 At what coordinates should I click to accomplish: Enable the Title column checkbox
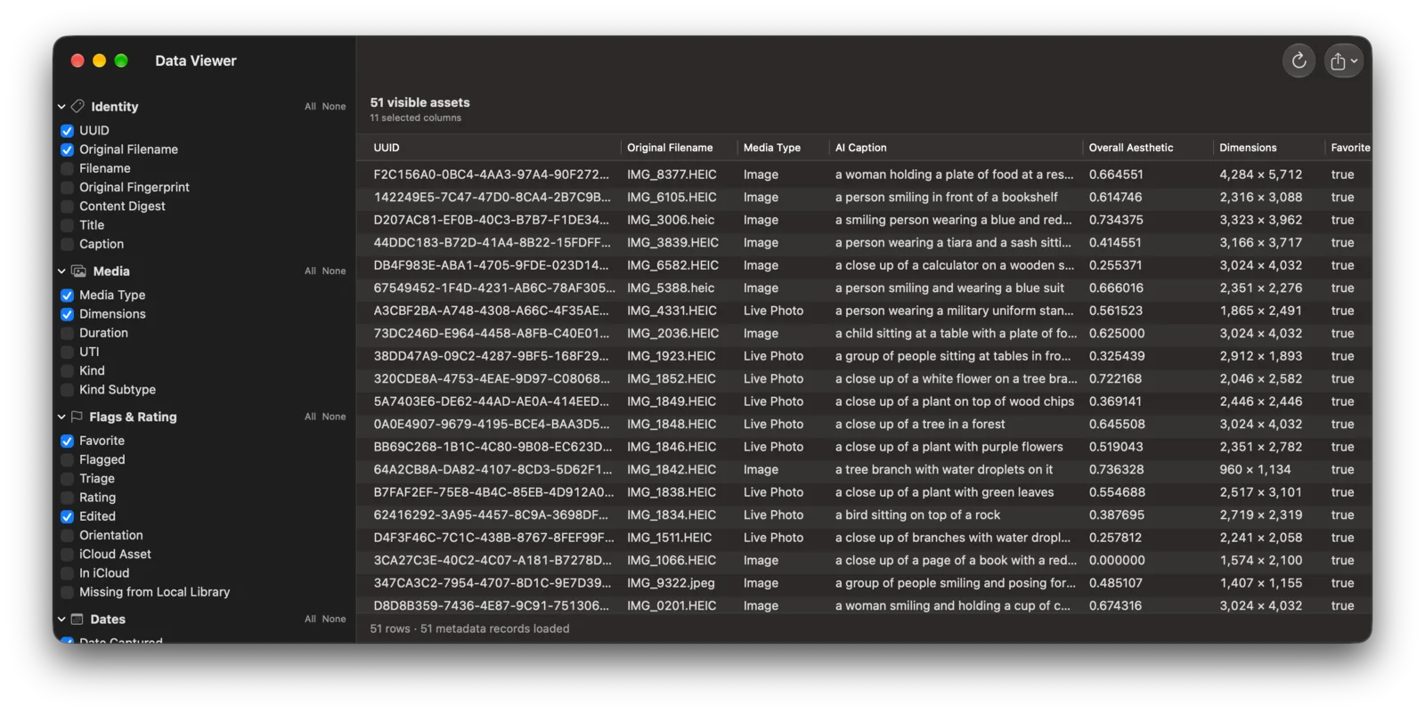[x=67, y=225]
